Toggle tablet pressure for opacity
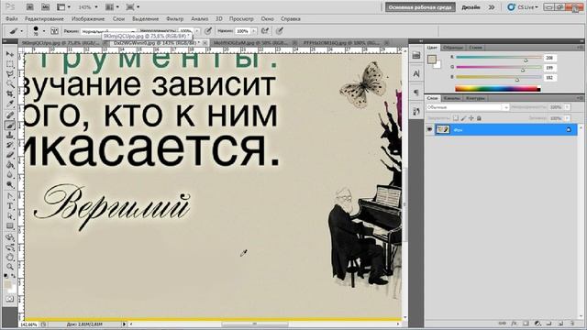Viewport: 587px width, 330px height. click(208, 31)
